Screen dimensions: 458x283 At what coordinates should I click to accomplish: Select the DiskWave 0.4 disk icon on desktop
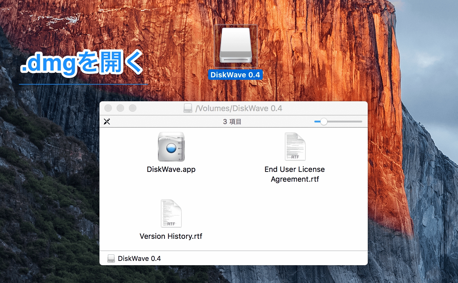tap(235, 45)
